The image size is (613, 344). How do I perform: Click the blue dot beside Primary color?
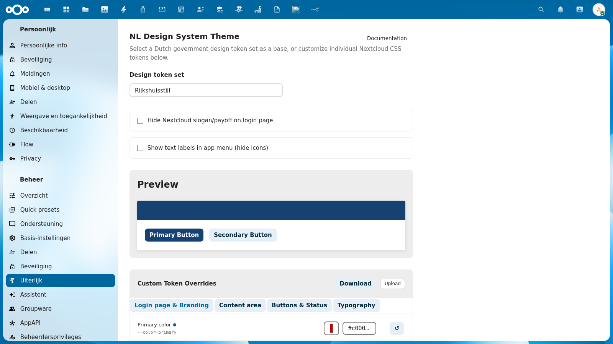tap(175, 325)
